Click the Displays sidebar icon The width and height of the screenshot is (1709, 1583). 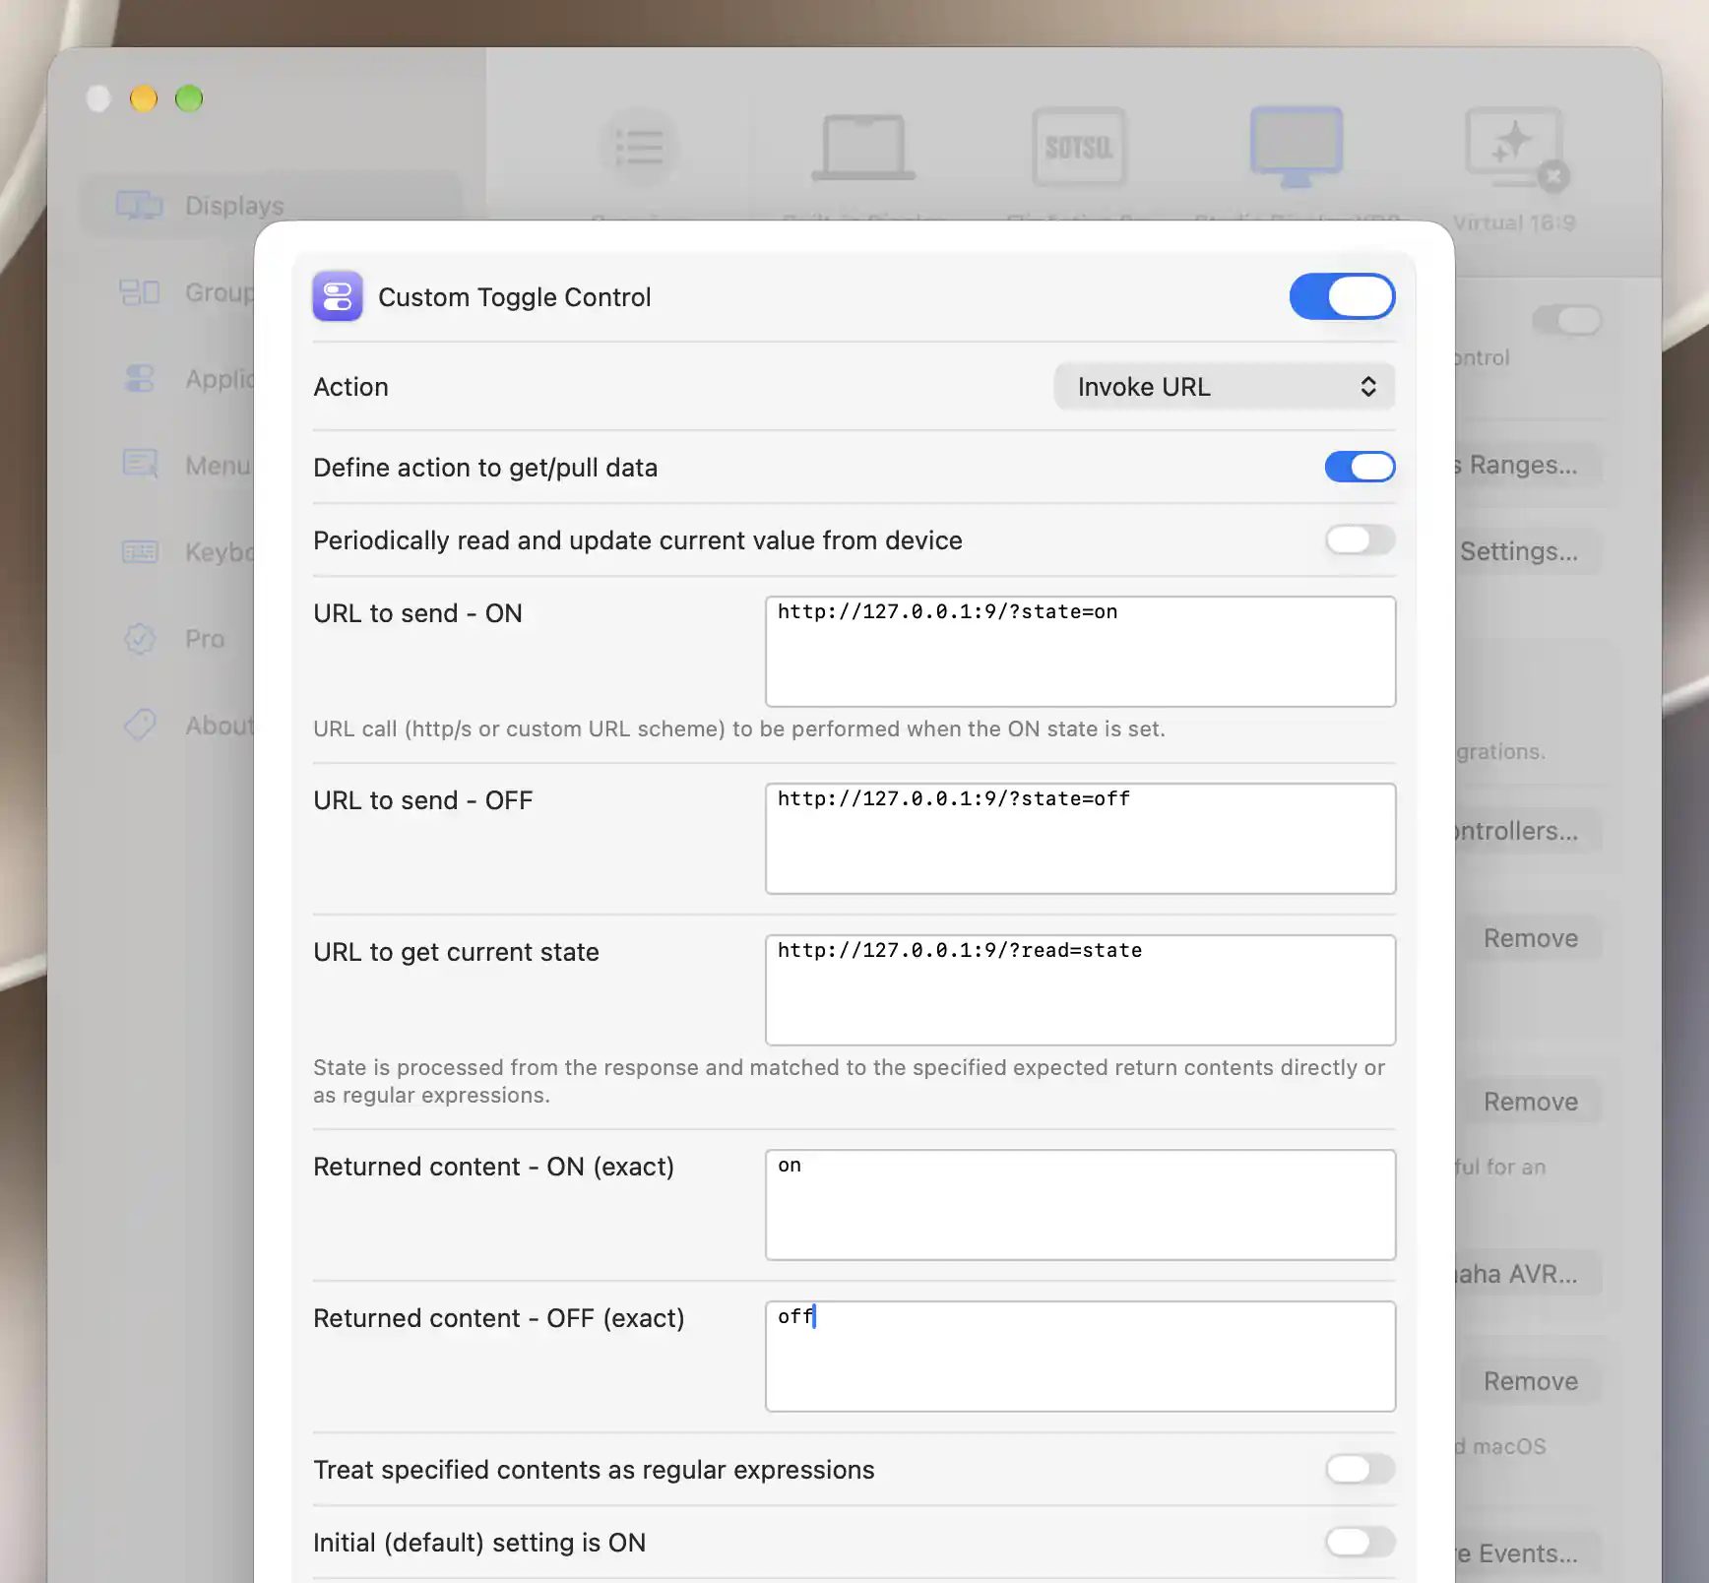(140, 205)
